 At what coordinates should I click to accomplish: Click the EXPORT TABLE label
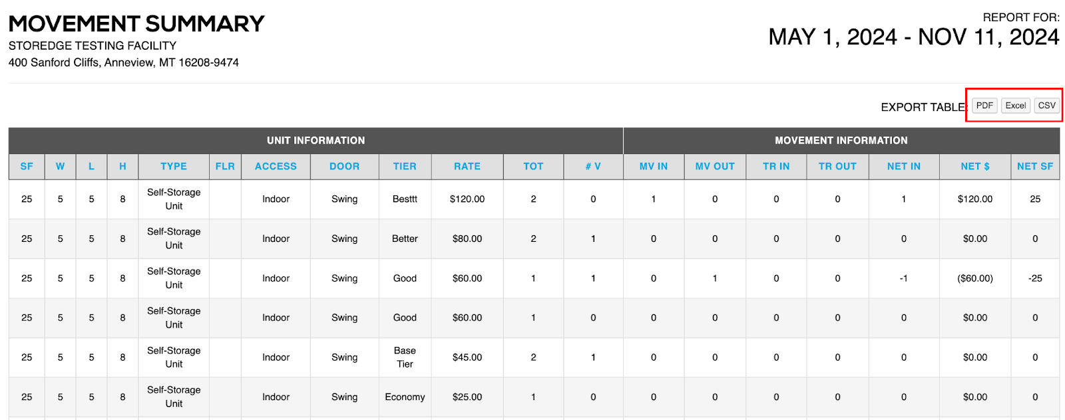pyautogui.click(x=924, y=107)
